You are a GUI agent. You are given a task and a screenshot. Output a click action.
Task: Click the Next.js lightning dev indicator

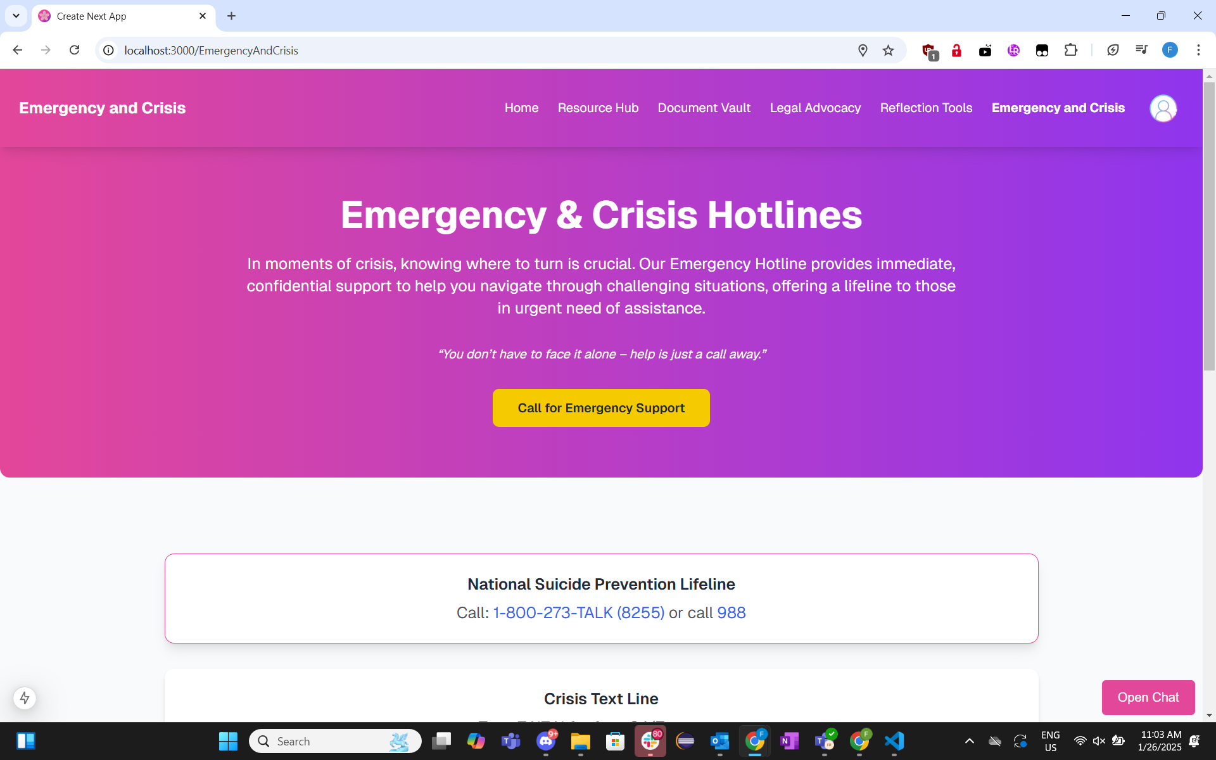click(25, 698)
